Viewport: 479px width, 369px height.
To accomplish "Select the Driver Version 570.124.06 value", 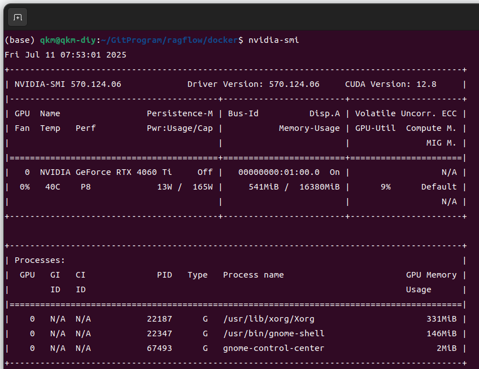I will 294,84.
